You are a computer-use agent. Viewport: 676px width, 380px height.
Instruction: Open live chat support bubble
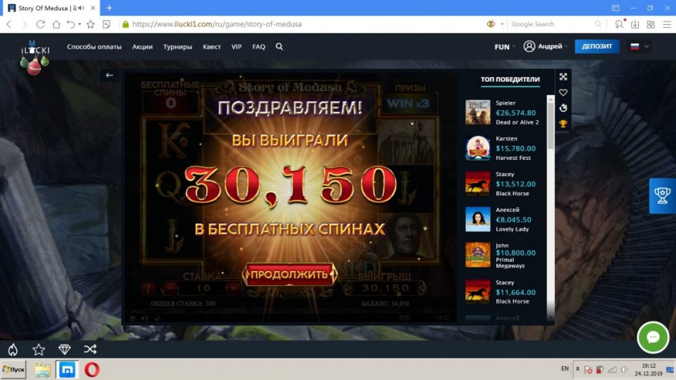tap(653, 337)
